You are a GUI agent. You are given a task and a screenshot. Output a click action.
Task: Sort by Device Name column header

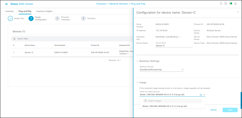pos(29,45)
